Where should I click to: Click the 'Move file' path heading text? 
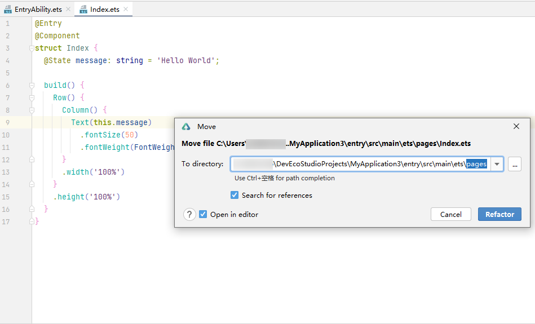click(x=326, y=144)
